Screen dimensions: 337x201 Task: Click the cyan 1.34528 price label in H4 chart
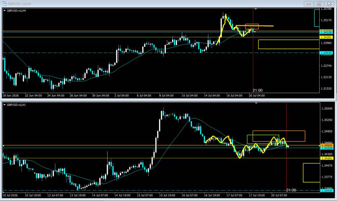click(x=326, y=33)
